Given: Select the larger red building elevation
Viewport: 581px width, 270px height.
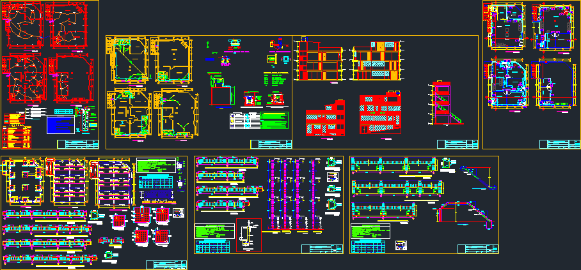Looking at the screenshot, I should 381,114.
